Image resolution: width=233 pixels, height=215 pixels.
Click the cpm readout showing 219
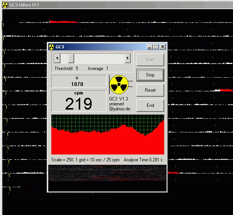(79, 101)
